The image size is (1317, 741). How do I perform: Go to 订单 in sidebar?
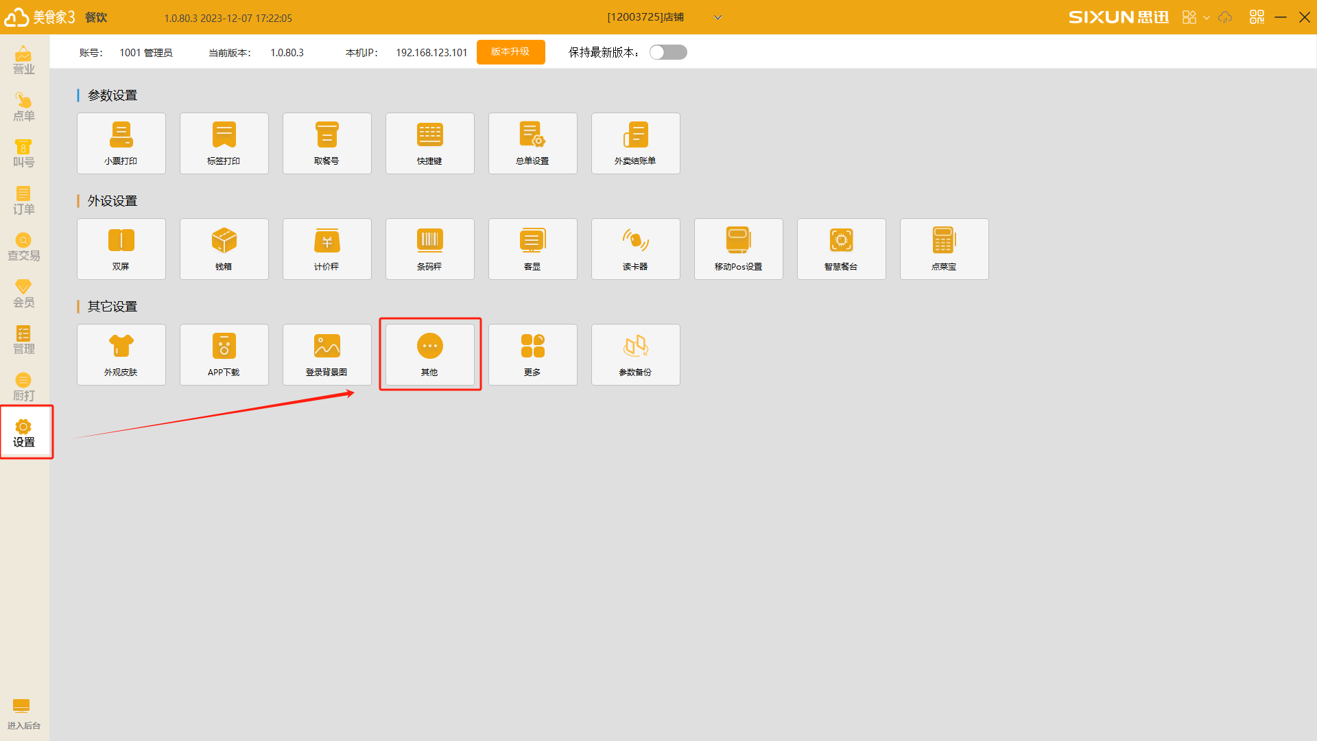tap(24, 201)
